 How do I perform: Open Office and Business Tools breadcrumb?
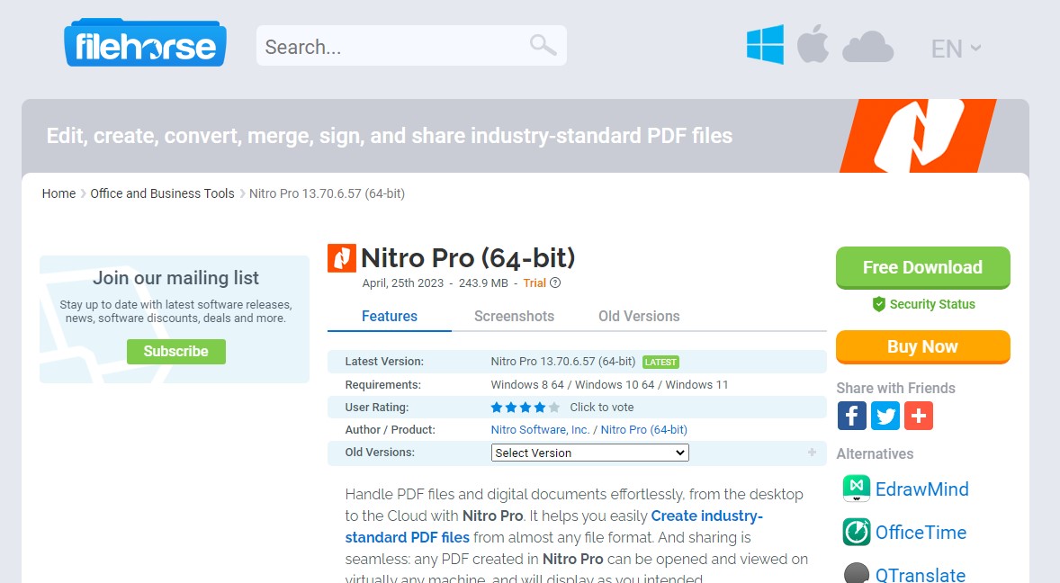tap(162, 193)
